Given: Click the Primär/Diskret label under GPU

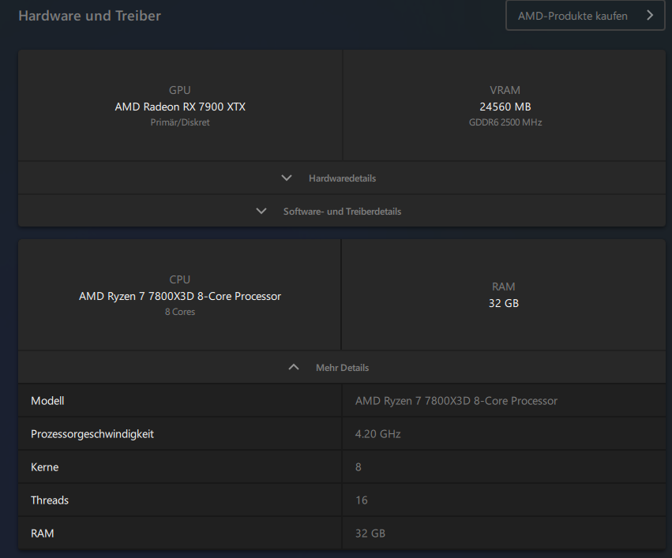Looking at the screenshot, I should [x=180, y=122].
